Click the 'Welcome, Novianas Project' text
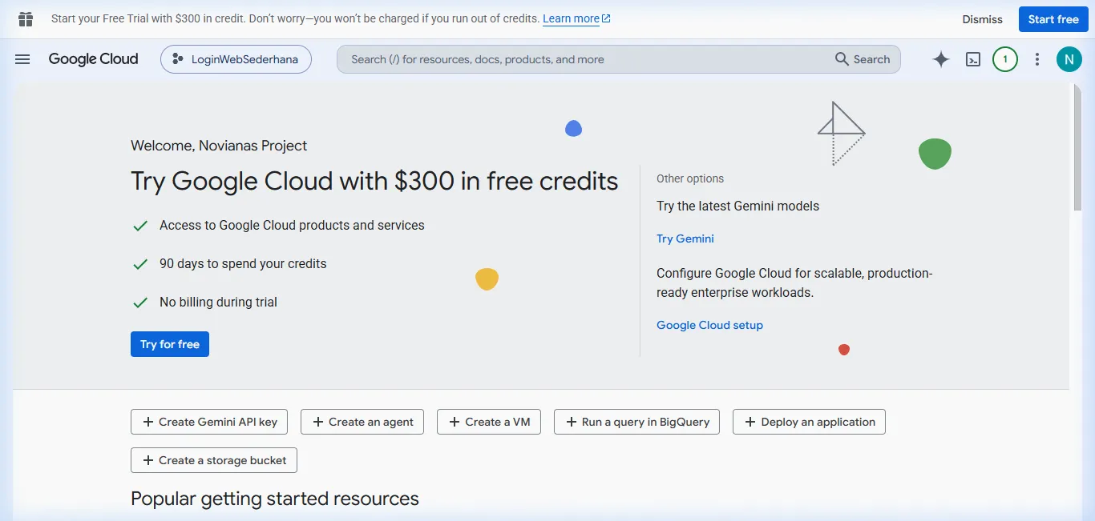1095x521 pixels. (x=219, y=146)
